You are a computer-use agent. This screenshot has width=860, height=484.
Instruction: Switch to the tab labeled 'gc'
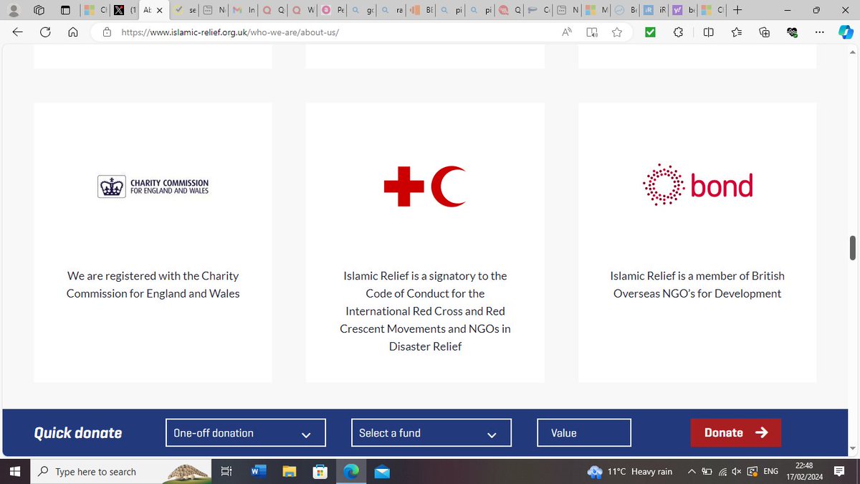[363, 11]
